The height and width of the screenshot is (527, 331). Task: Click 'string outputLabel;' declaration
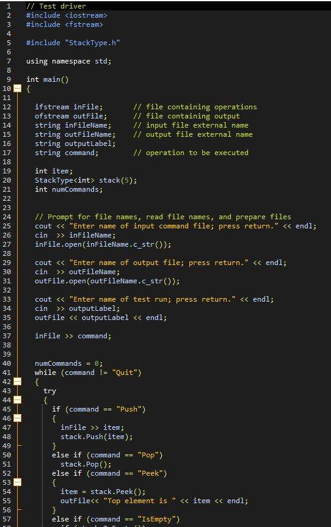75,144
